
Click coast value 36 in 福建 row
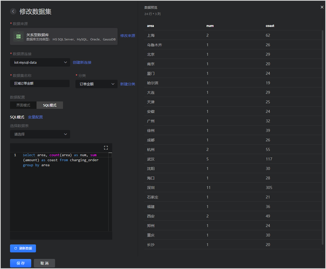point(268,206)
